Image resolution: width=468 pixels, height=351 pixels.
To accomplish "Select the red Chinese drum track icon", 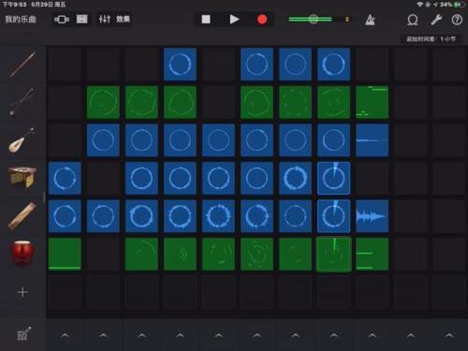I will (x=22, y=254).
